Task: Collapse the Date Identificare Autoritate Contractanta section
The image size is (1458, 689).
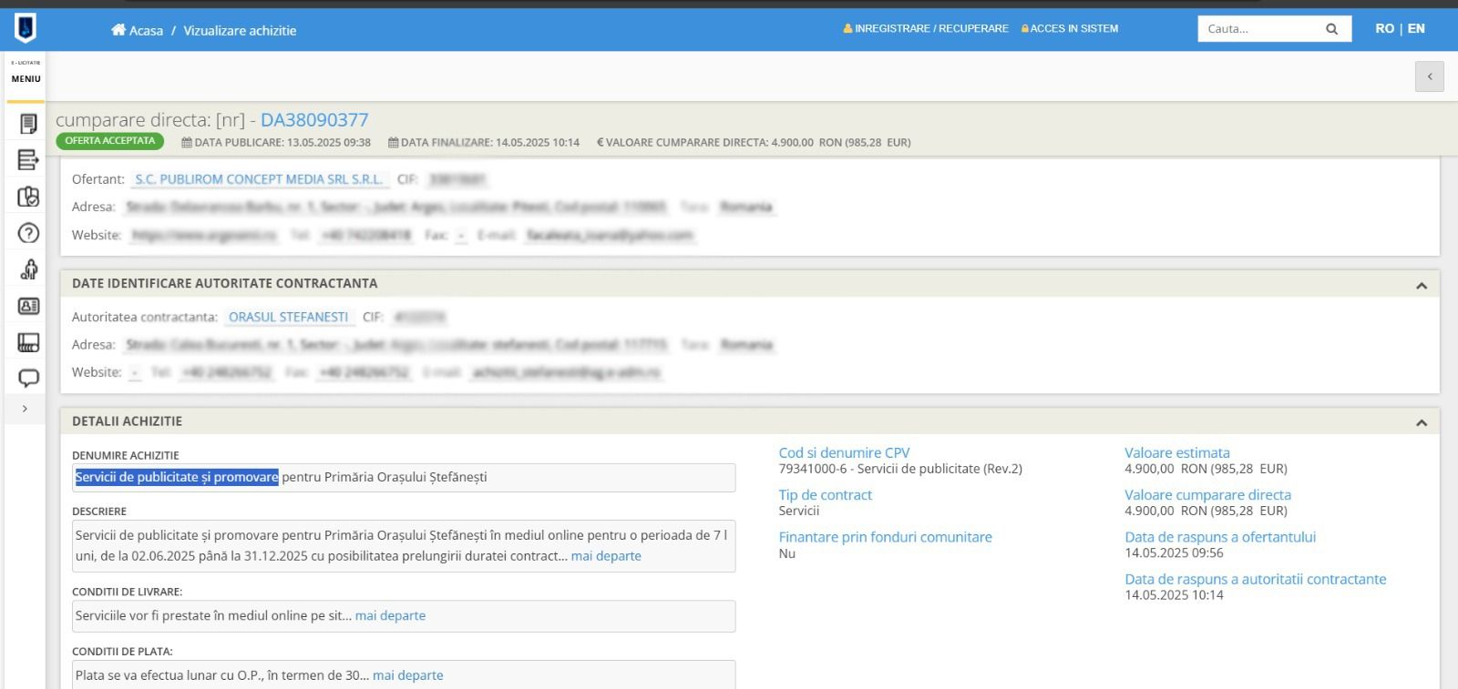Action: pyautogui.click(x=1421, y=286)
